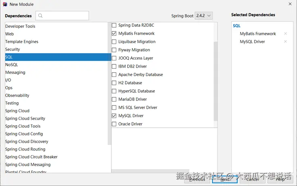Tick the JOOQ Access Layer checkbox
297x186 pixels.
click(114, 58)
